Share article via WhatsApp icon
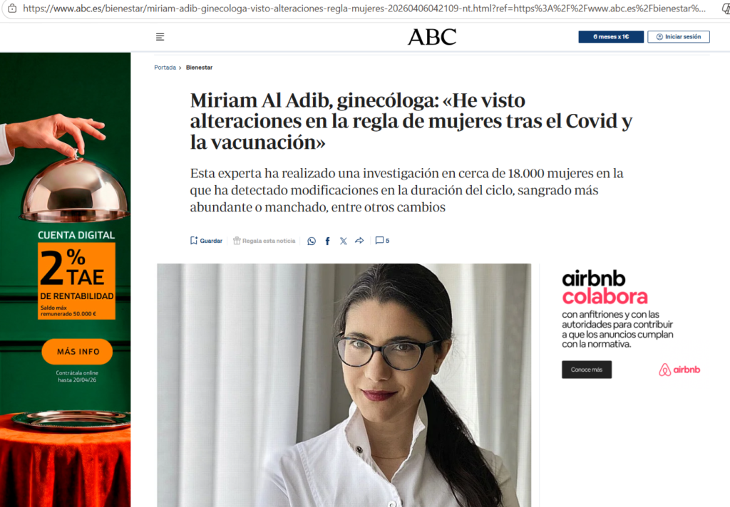The image size is (730, 507). click(x=312, y=241)
